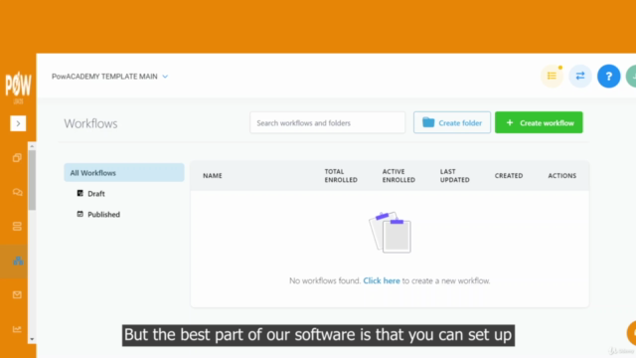Screen dimensions: 636x358
Task: Click the green Create workflow button
Action: [539, 122]
